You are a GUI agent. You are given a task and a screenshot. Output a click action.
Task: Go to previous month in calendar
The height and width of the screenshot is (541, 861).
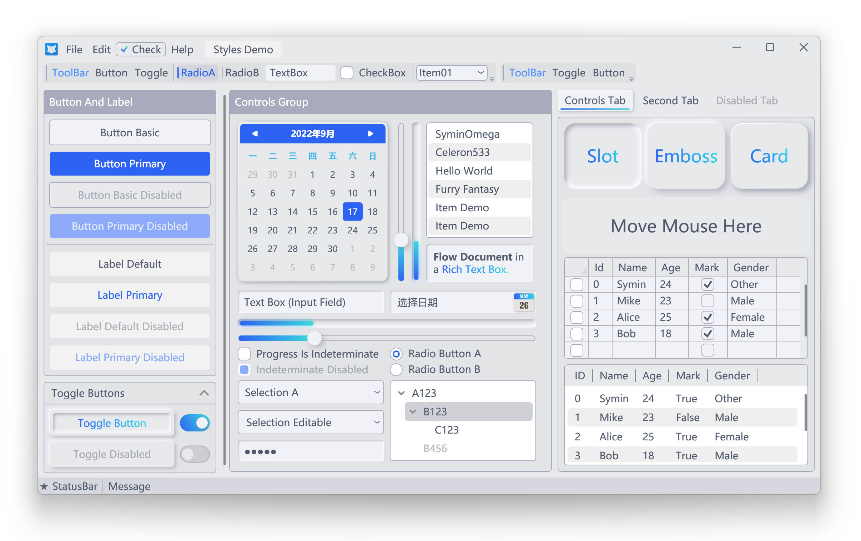255,133
